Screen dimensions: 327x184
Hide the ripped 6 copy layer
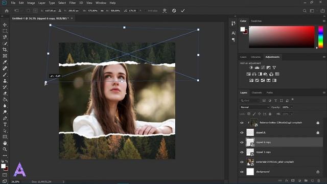(x=242, y=143)
